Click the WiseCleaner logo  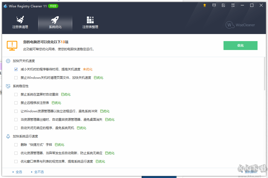pyautogui.click(x=240, y=25)
